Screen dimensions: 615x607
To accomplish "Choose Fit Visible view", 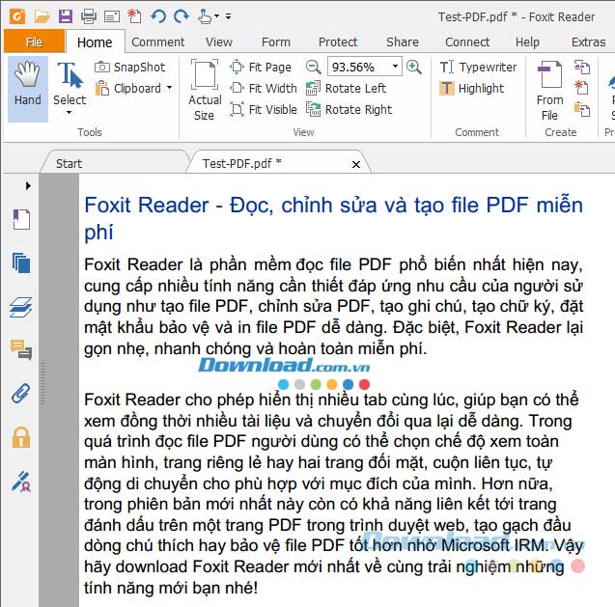I will 264,109.
